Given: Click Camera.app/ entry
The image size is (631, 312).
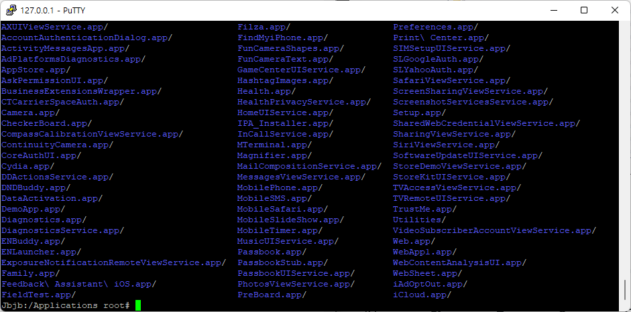Looking at the screenshot, I should [31, 113].
